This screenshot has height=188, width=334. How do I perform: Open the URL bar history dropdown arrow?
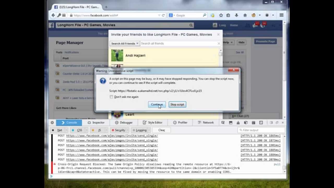159,15
